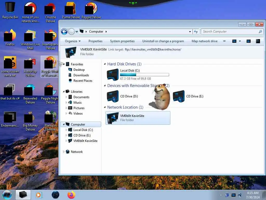Show hidden system tray icons

[221, 195]
